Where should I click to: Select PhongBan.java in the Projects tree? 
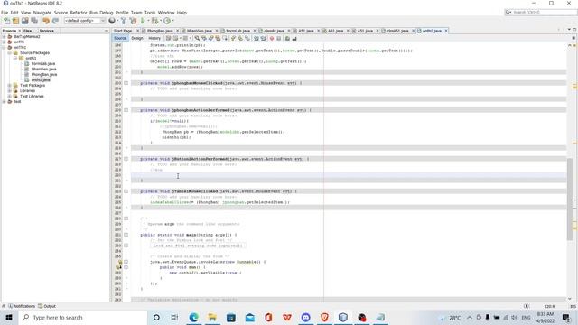44,74
